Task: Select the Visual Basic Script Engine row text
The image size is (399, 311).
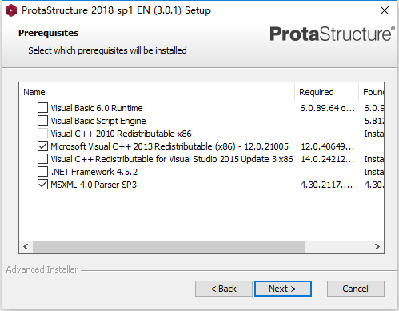Action: (98, 121)
